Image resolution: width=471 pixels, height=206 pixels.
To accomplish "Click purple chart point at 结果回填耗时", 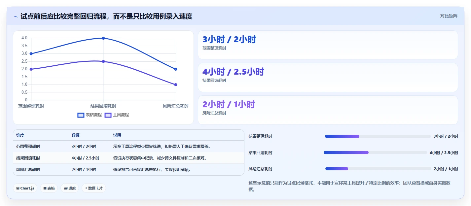I will point(103,61).
